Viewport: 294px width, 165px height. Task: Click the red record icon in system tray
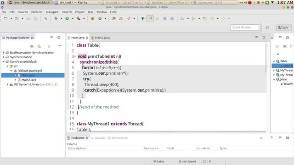pyautogui.click(x=250, y=3)
